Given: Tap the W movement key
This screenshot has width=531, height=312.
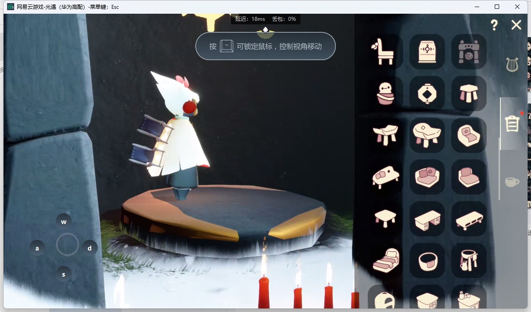Looking at the screenshot, I should click(x=64, y=222).
